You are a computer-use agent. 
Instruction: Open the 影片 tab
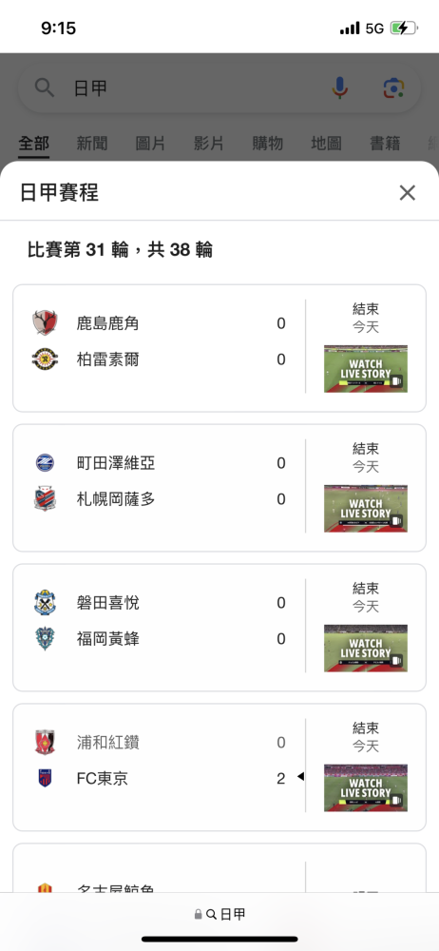(209, 144)
